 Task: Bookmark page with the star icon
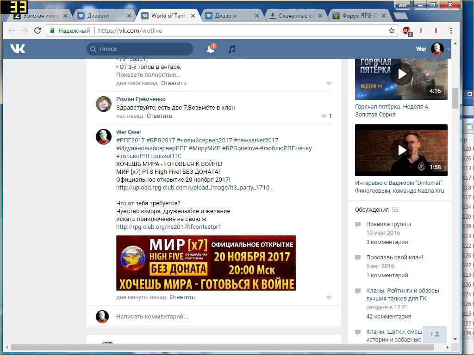coord(392,31)
